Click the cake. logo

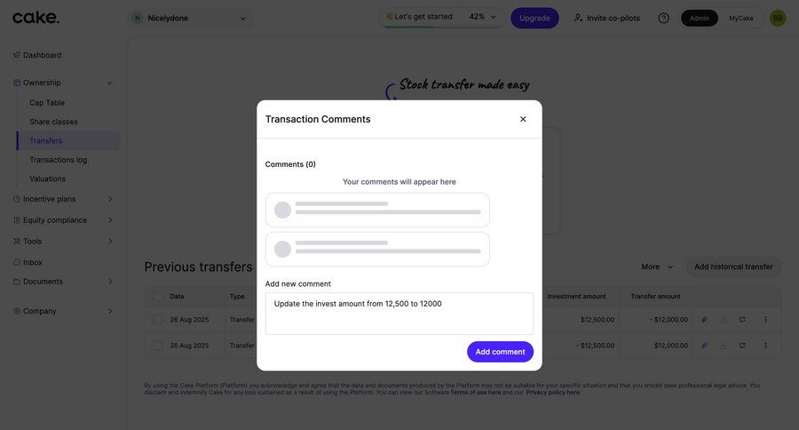click(36, 18)
